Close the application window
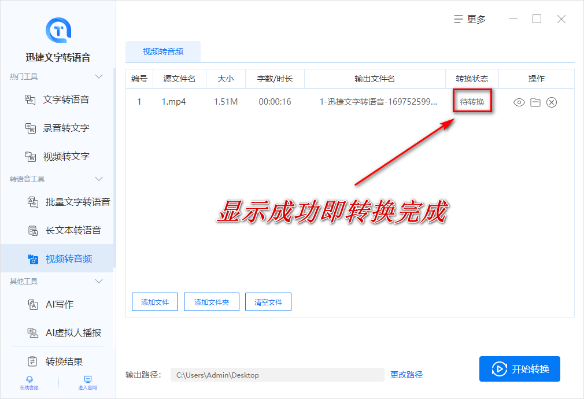 tap(561, 19)
